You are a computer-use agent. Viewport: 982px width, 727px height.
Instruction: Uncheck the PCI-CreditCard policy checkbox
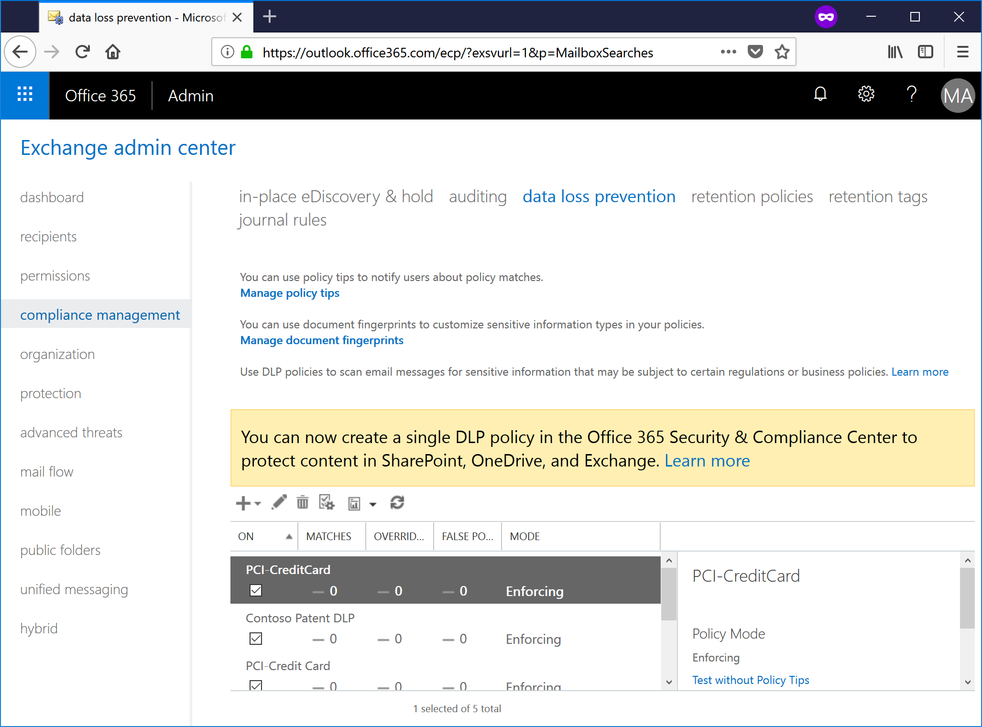[x=256, y=591]
